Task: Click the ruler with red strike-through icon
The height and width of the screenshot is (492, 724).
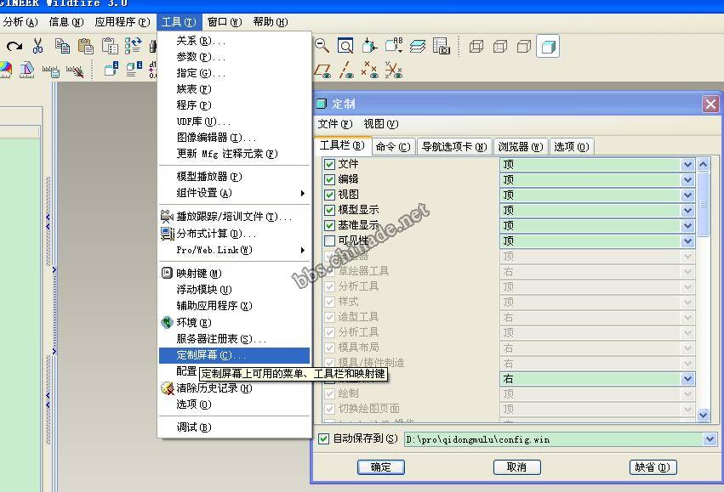Action: click(75, 71)
